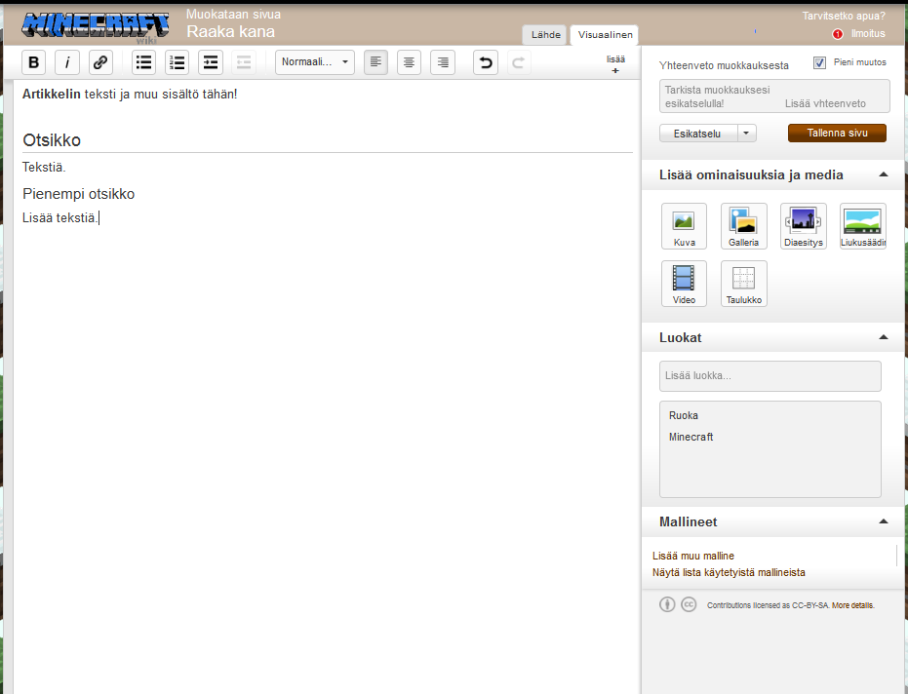Apply italic formatting
908x694 pixels.
[x=67, y=62]
